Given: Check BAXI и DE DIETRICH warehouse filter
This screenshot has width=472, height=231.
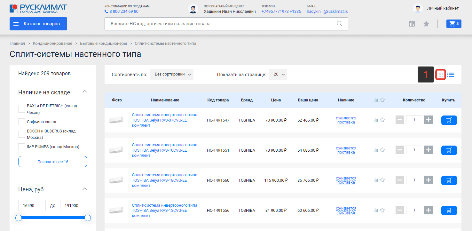Looking at the screenshot, I should (21, 109).
